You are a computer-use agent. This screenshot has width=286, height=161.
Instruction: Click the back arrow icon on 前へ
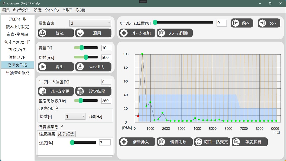coord(236,23)
